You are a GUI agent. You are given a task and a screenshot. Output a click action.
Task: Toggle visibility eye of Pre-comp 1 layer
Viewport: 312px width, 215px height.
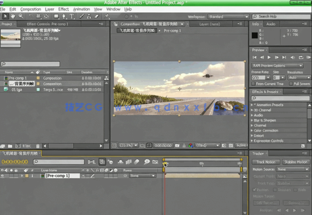pyautogui.click(x=2, y=176)
